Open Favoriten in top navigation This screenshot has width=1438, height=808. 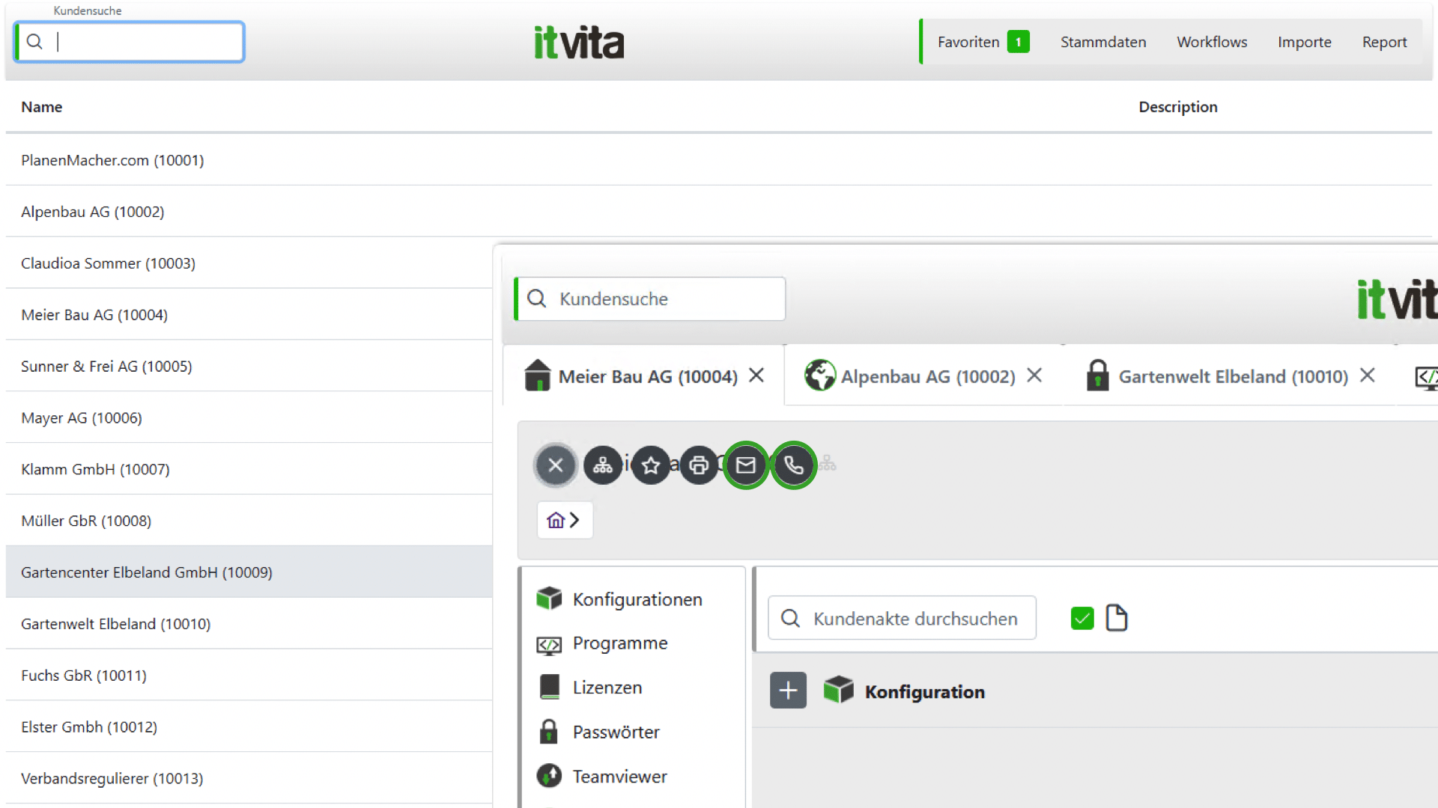click(x=968, y=42)
